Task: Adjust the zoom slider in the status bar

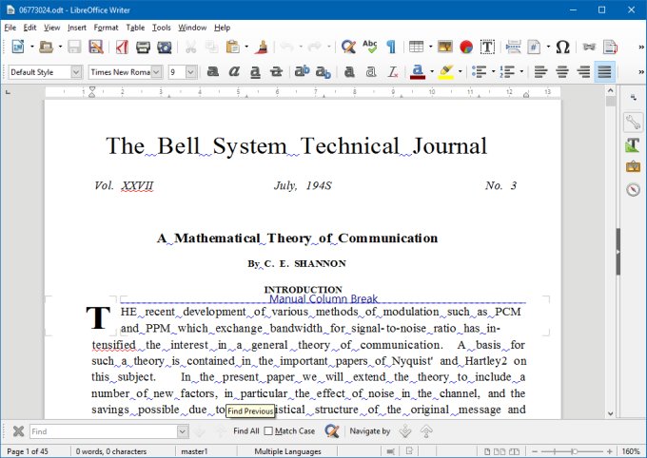Action: (x=574, y=451)
